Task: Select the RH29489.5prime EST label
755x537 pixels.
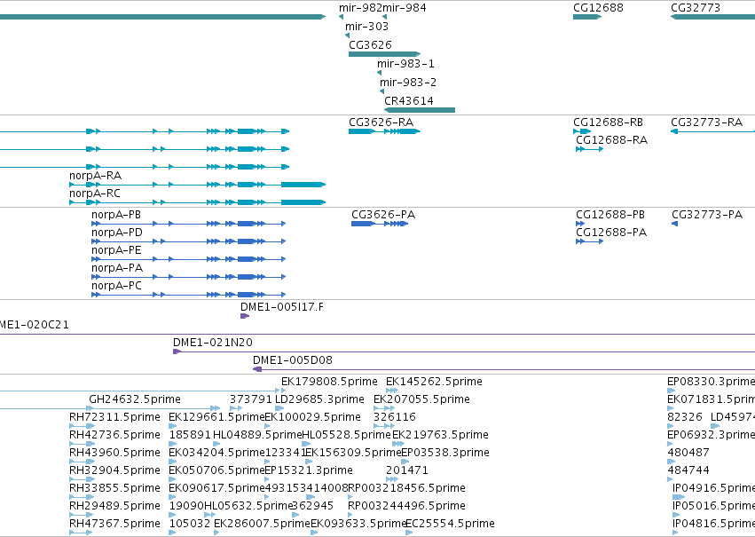Action: (x=115, y=507)
